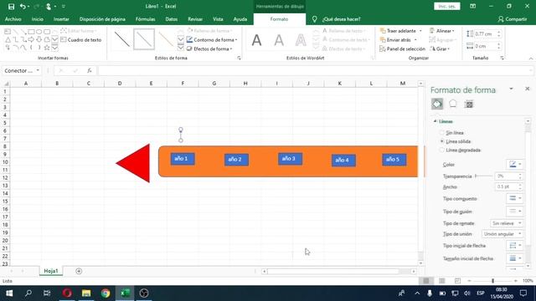Open Tamaño inicial de flecha dropdown

(x=514, y=258)
